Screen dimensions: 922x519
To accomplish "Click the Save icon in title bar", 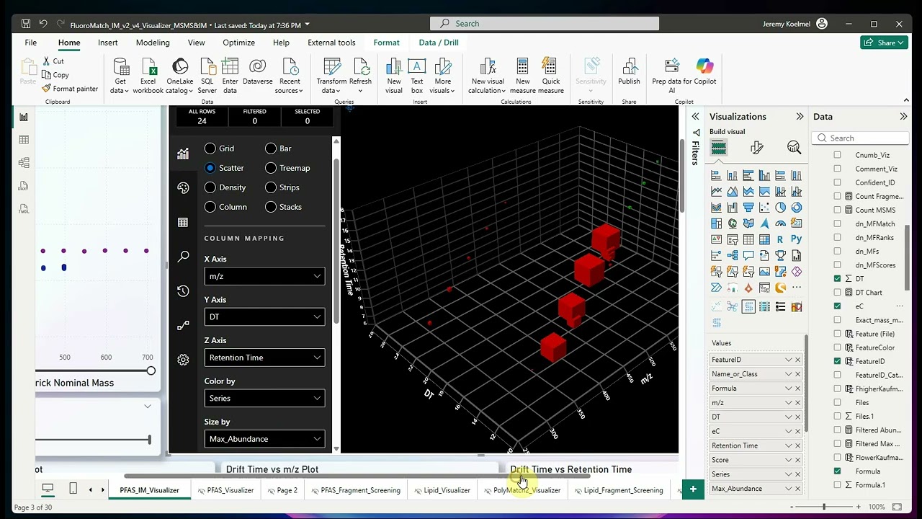I will coord(26,24).
